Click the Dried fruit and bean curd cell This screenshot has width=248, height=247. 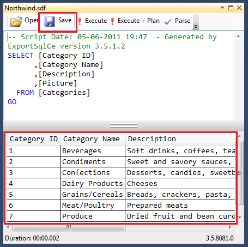click(x=180, y=216)
